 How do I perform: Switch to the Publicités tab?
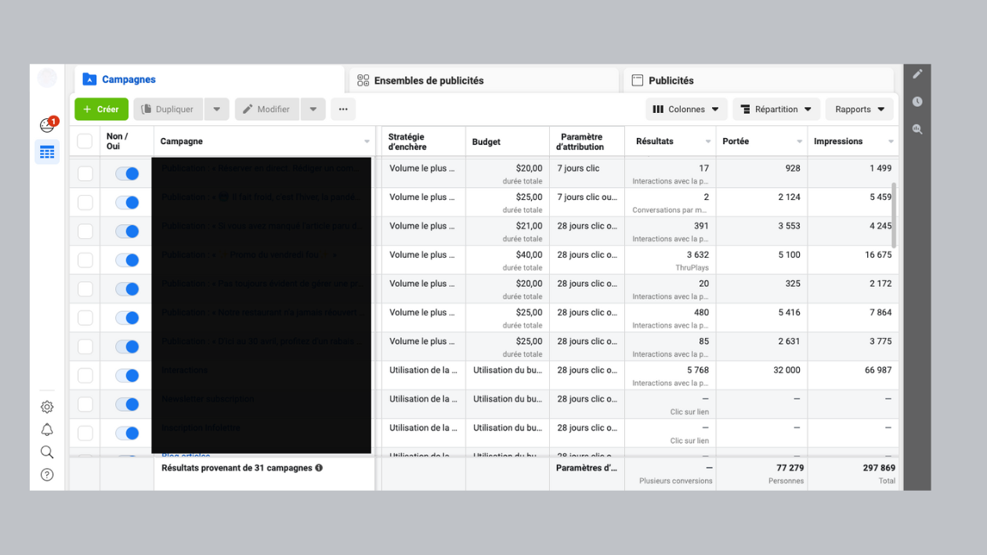(758, 80)
